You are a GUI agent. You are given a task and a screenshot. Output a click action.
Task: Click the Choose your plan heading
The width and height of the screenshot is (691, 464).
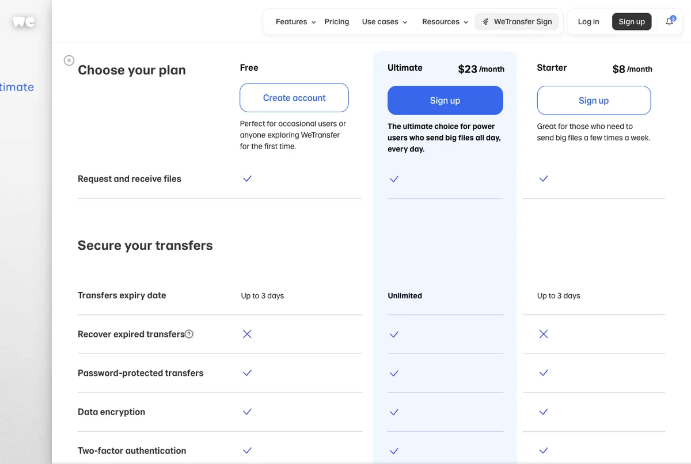point(132,70)
